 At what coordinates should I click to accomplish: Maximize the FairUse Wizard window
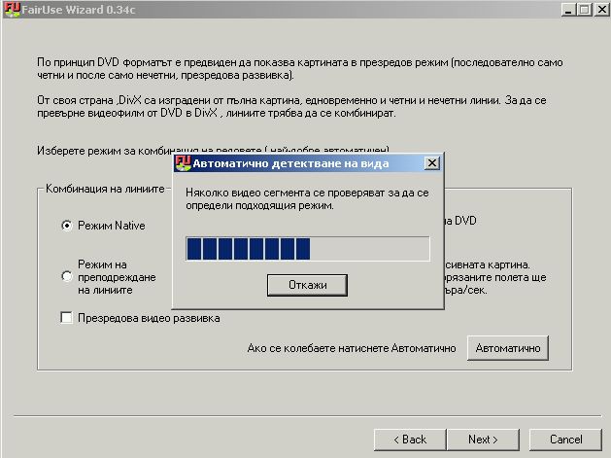[585, 10]
